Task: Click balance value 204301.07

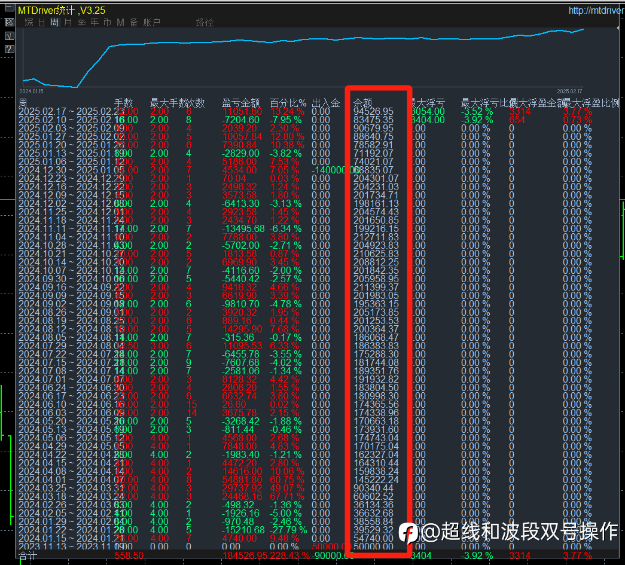Action: [376, 179]
